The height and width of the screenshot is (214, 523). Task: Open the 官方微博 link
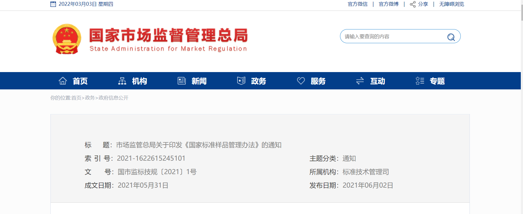coord(389,4)
